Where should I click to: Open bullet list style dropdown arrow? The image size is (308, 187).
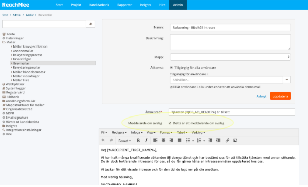[193, 141]
